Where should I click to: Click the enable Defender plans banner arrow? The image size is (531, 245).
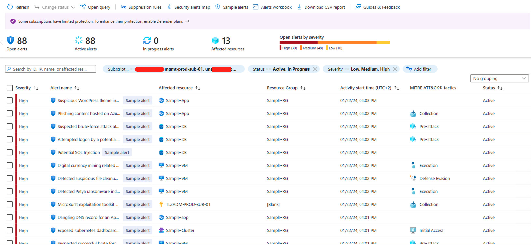pos(187,21)
